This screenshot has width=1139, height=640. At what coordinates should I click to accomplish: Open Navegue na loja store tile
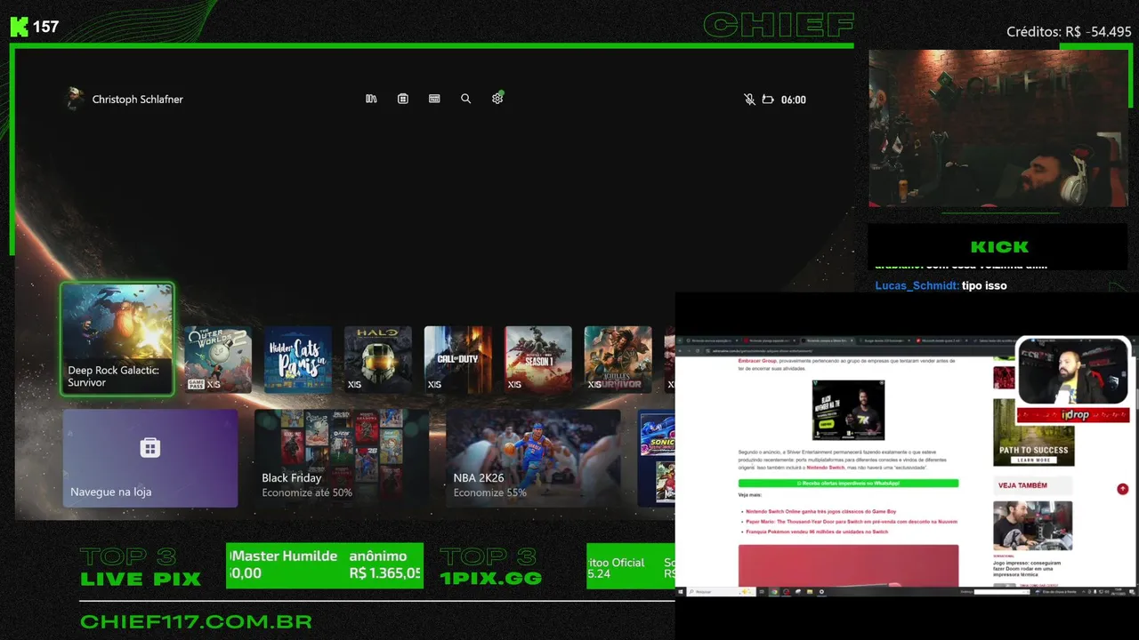coord(150,458)
